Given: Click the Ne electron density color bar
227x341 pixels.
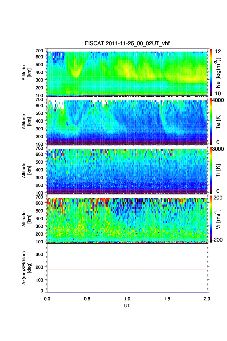Looking at the screenshot, I should 211,73.
